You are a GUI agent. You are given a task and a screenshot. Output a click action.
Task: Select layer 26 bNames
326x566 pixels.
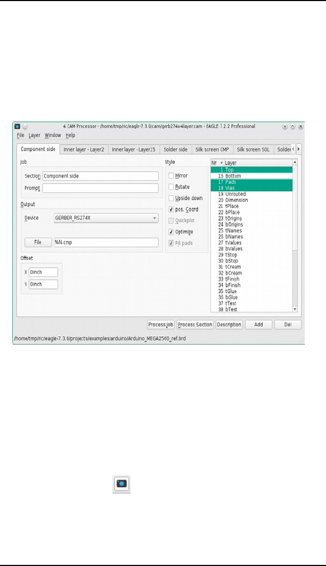(252, 237)
